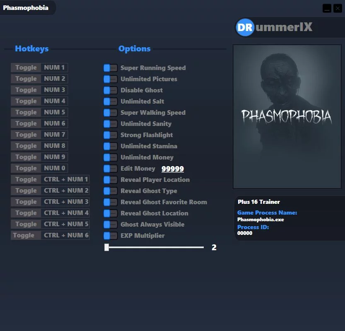This screenshot has width=345, height=331.
Task: Switch on Strong Flashlight
Action: tap(111, 135)
